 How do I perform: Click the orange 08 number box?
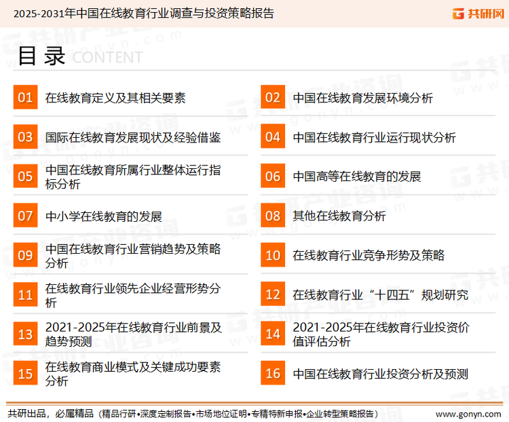(x=273, y=216)
